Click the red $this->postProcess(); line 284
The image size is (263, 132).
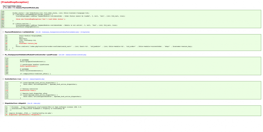[x=29, y=66]
